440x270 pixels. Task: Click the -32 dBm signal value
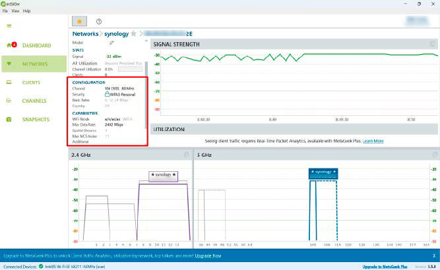(x=113, y=57)
